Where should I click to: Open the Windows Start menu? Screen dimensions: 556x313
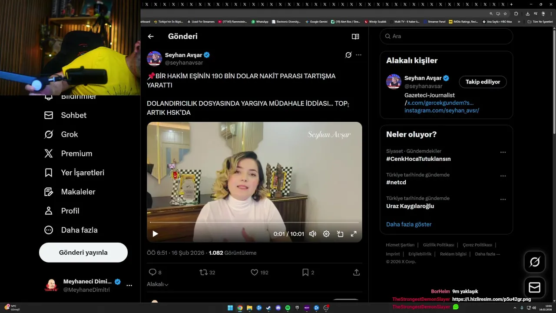pyautogui.click(x=230, y=308)
